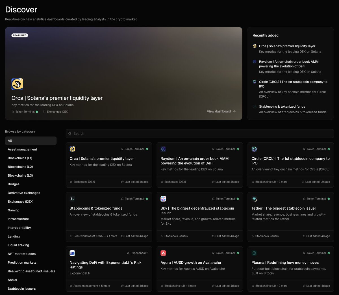
Task: Click the Exponential.fi card logo icon
Action: coord(72,253)
